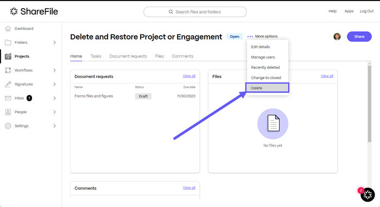Screen dimensions: 380x207
Task: Open the Files tab
Action: 159,56
